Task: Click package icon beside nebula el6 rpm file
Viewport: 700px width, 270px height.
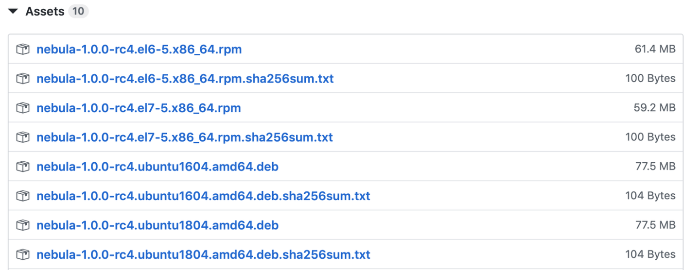Action: coord(23,49)
